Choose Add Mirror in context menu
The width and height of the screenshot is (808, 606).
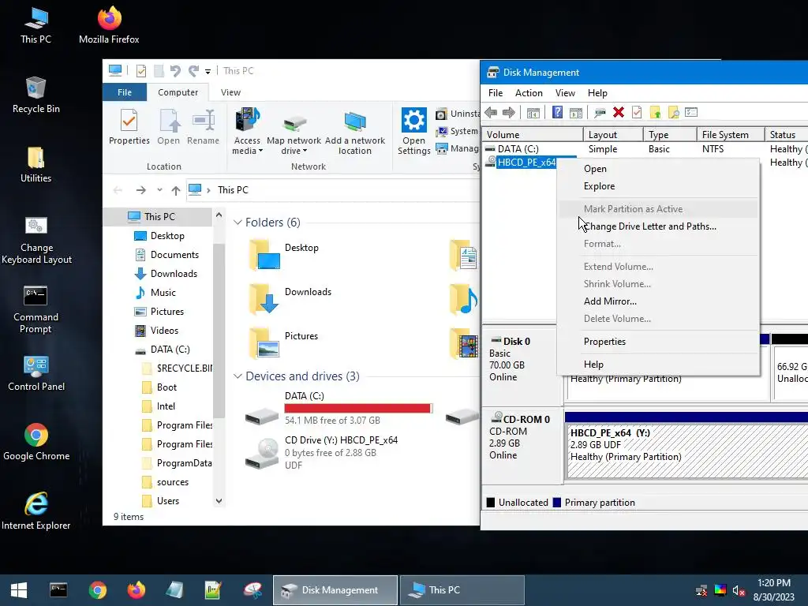658,301
